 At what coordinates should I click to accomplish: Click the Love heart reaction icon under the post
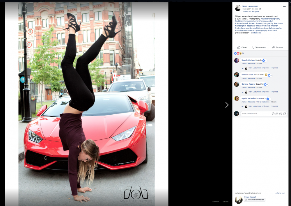click(237, 53)
